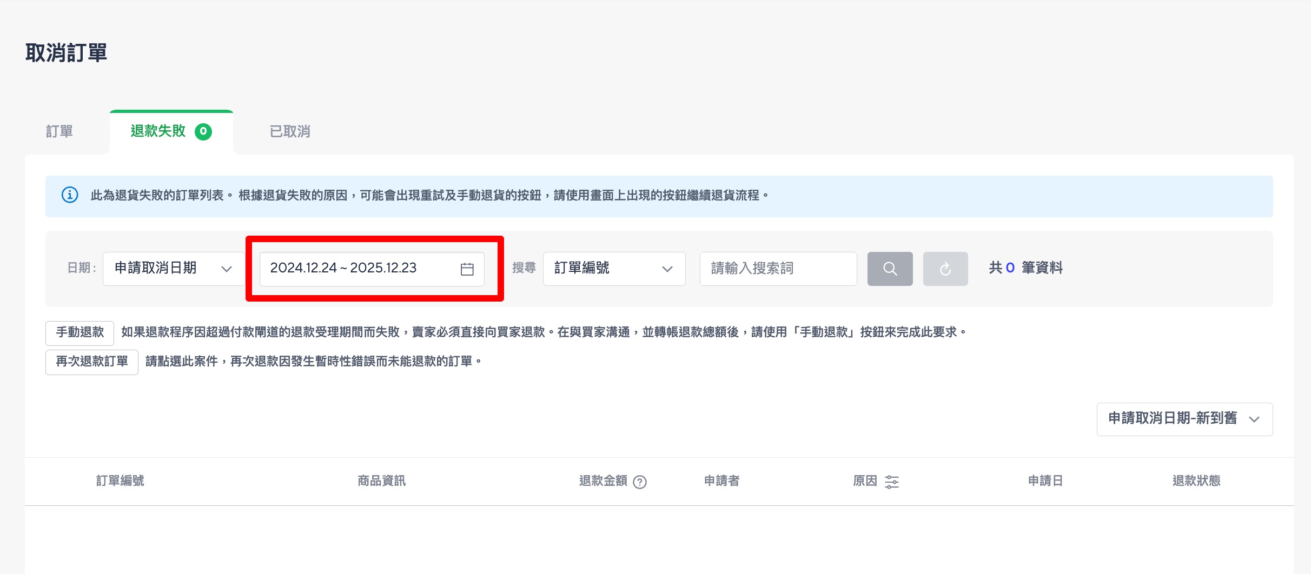The width and height of the screenshot is (1311, 574).
Task: Click the 再次退款訂單 button
Action: click(x=91, y=362)
